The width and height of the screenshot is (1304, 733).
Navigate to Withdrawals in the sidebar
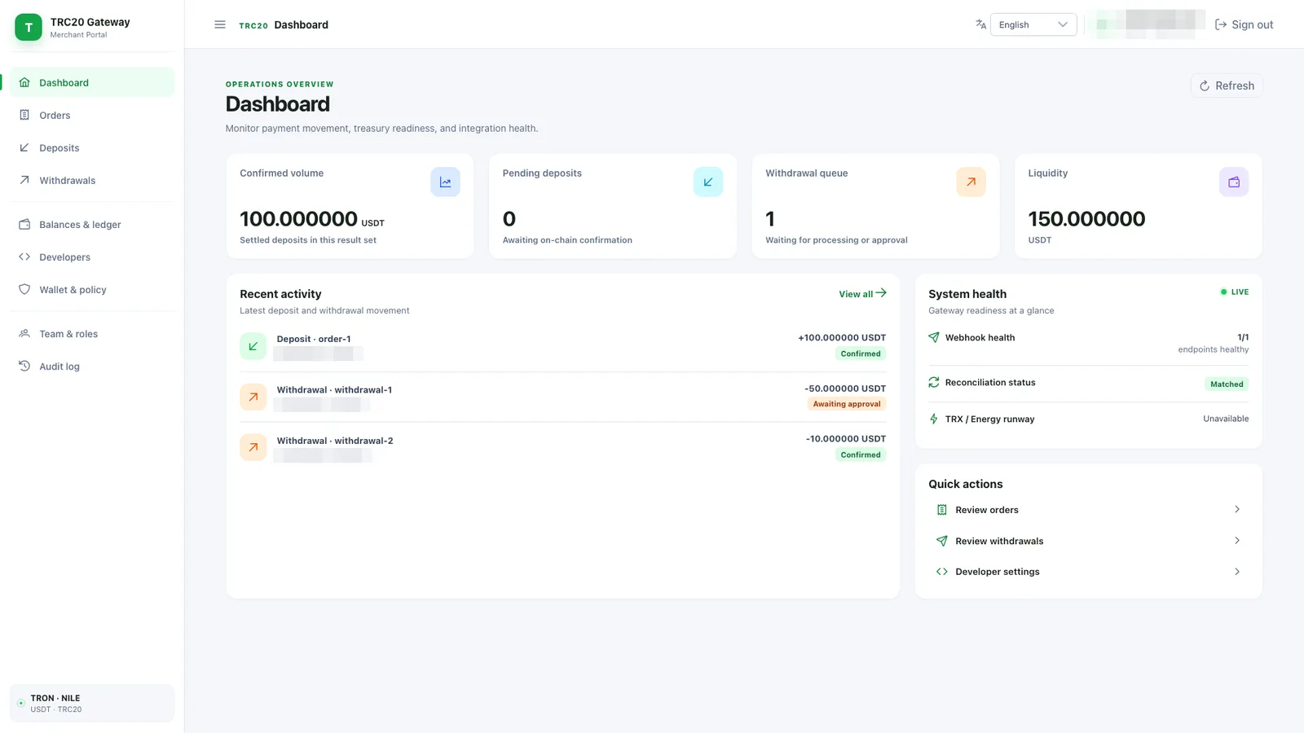coord(92,180)
